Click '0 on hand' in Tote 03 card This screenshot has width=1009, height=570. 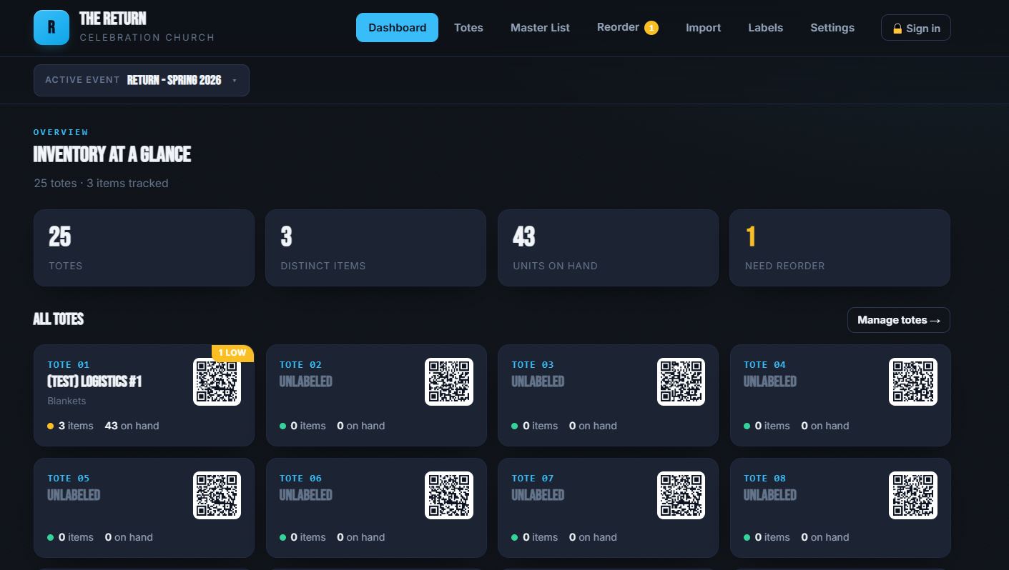pos(593,426)
